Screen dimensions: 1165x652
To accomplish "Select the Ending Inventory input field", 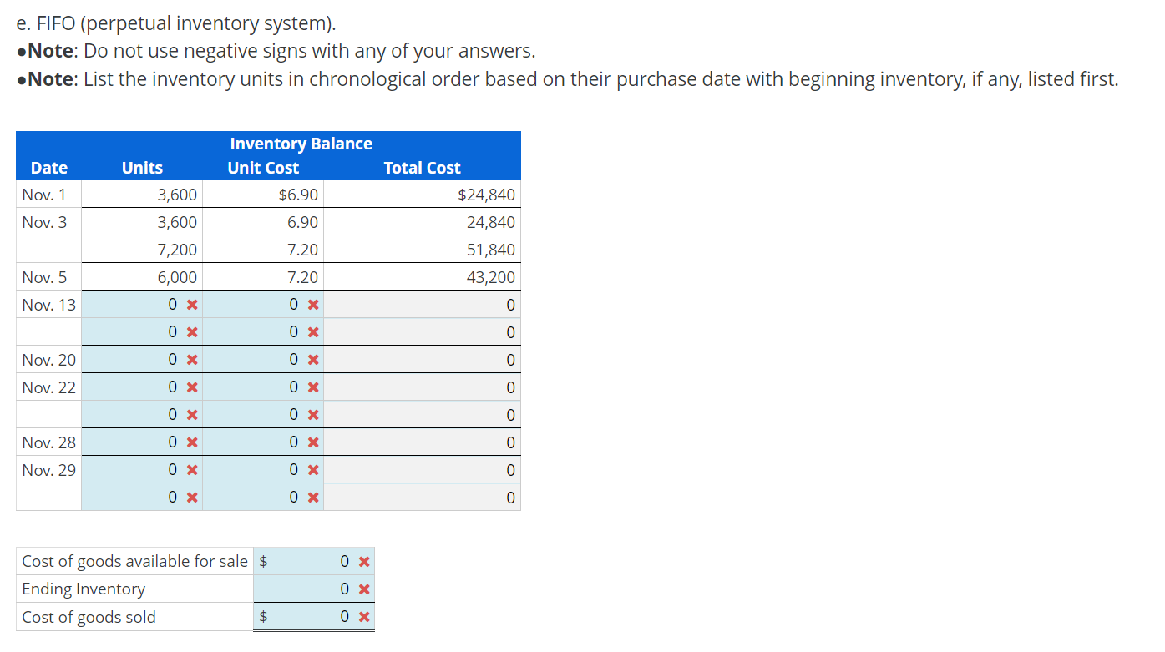I will click(326, 589).
